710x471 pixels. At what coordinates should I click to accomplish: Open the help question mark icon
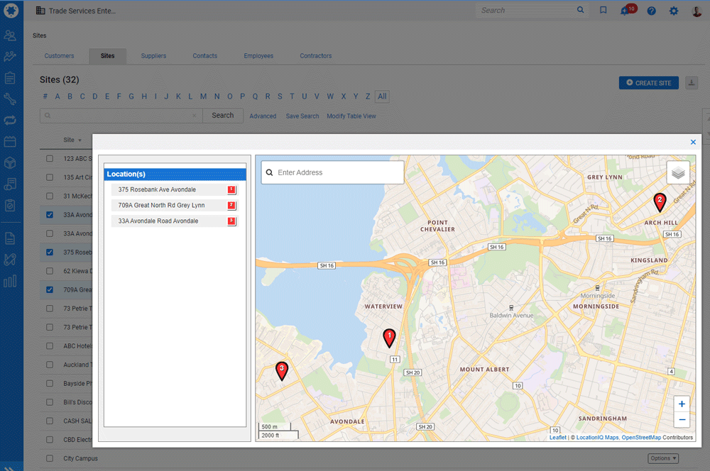[x=651, y=11]
